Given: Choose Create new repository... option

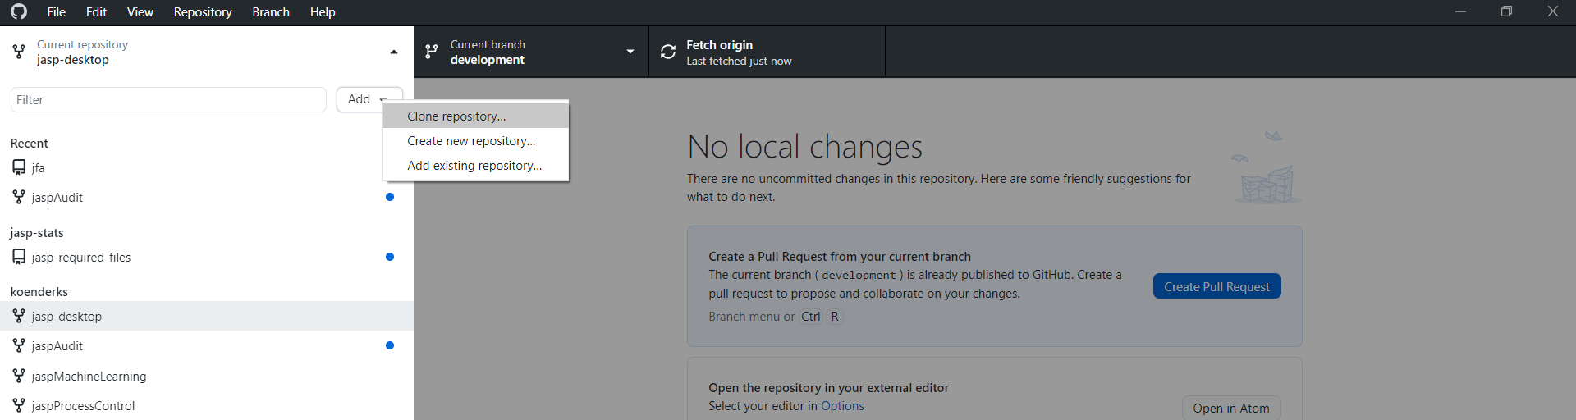Looking at the screenshot, I should tap(475, 141).
